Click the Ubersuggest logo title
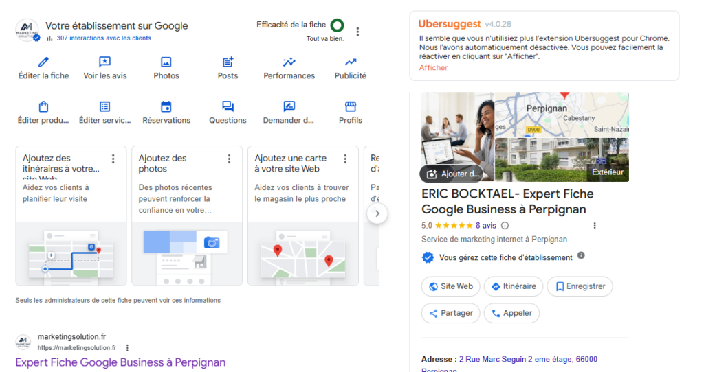 (x=450, y=24)
